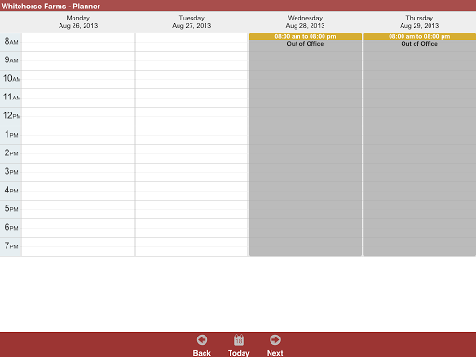Click the 10AM slot on Tuesday

coord(192,80)
